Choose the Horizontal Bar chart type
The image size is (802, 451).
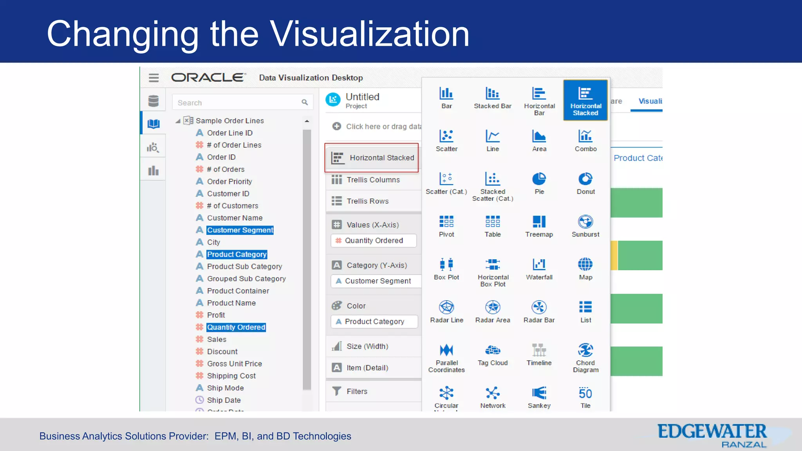click(539, 101)
